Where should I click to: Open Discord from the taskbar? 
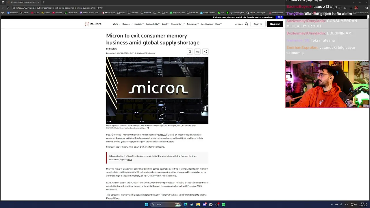coord(204,205)
